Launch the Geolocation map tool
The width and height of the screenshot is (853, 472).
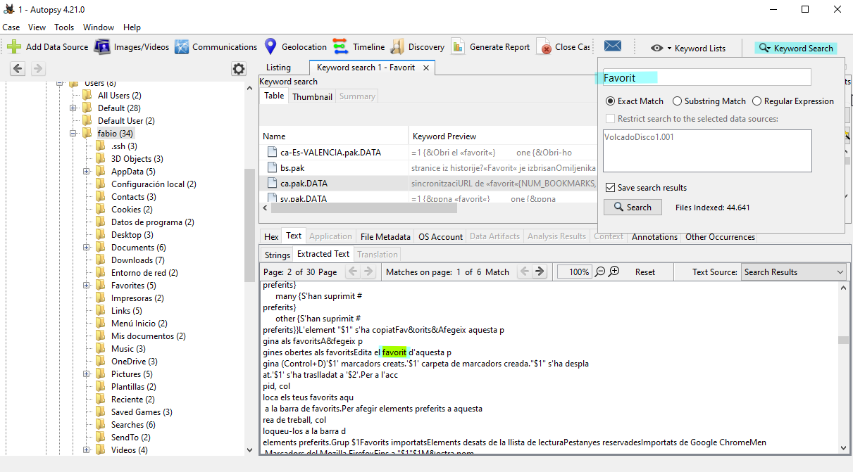click(270, 47)
